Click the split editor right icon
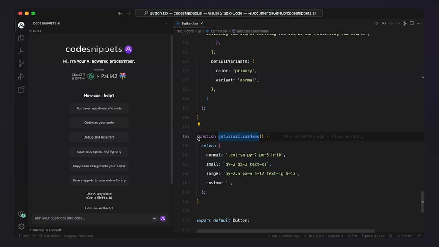This screenshot has width=439, height=247. click(412, 24)
